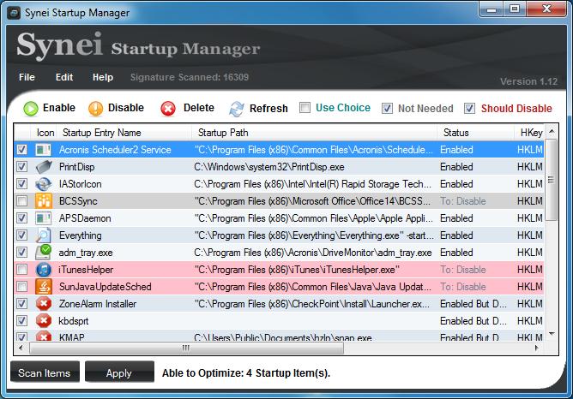Image resolution: width=573 pixels, height=399 pixels.
Task: Uncheck the Everything row checkbox
Action: click(x=22, y=235)
